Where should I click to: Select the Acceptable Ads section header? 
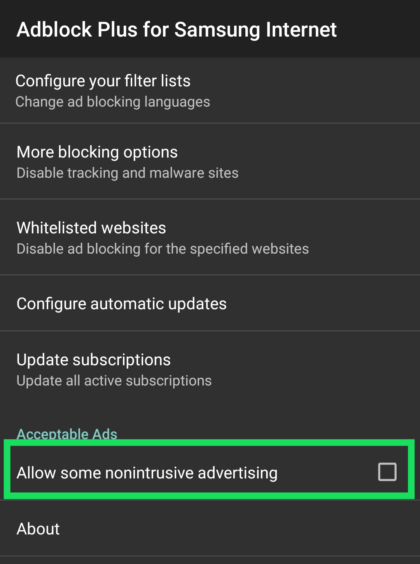[67, 434]
